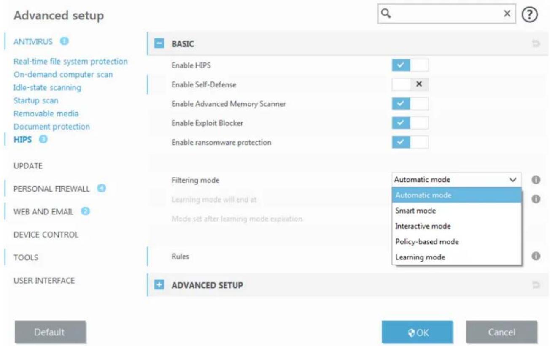The height and width of the screenshot is (346, 550).
Task: Open Startup scan settings
Action: pos(36,101)
